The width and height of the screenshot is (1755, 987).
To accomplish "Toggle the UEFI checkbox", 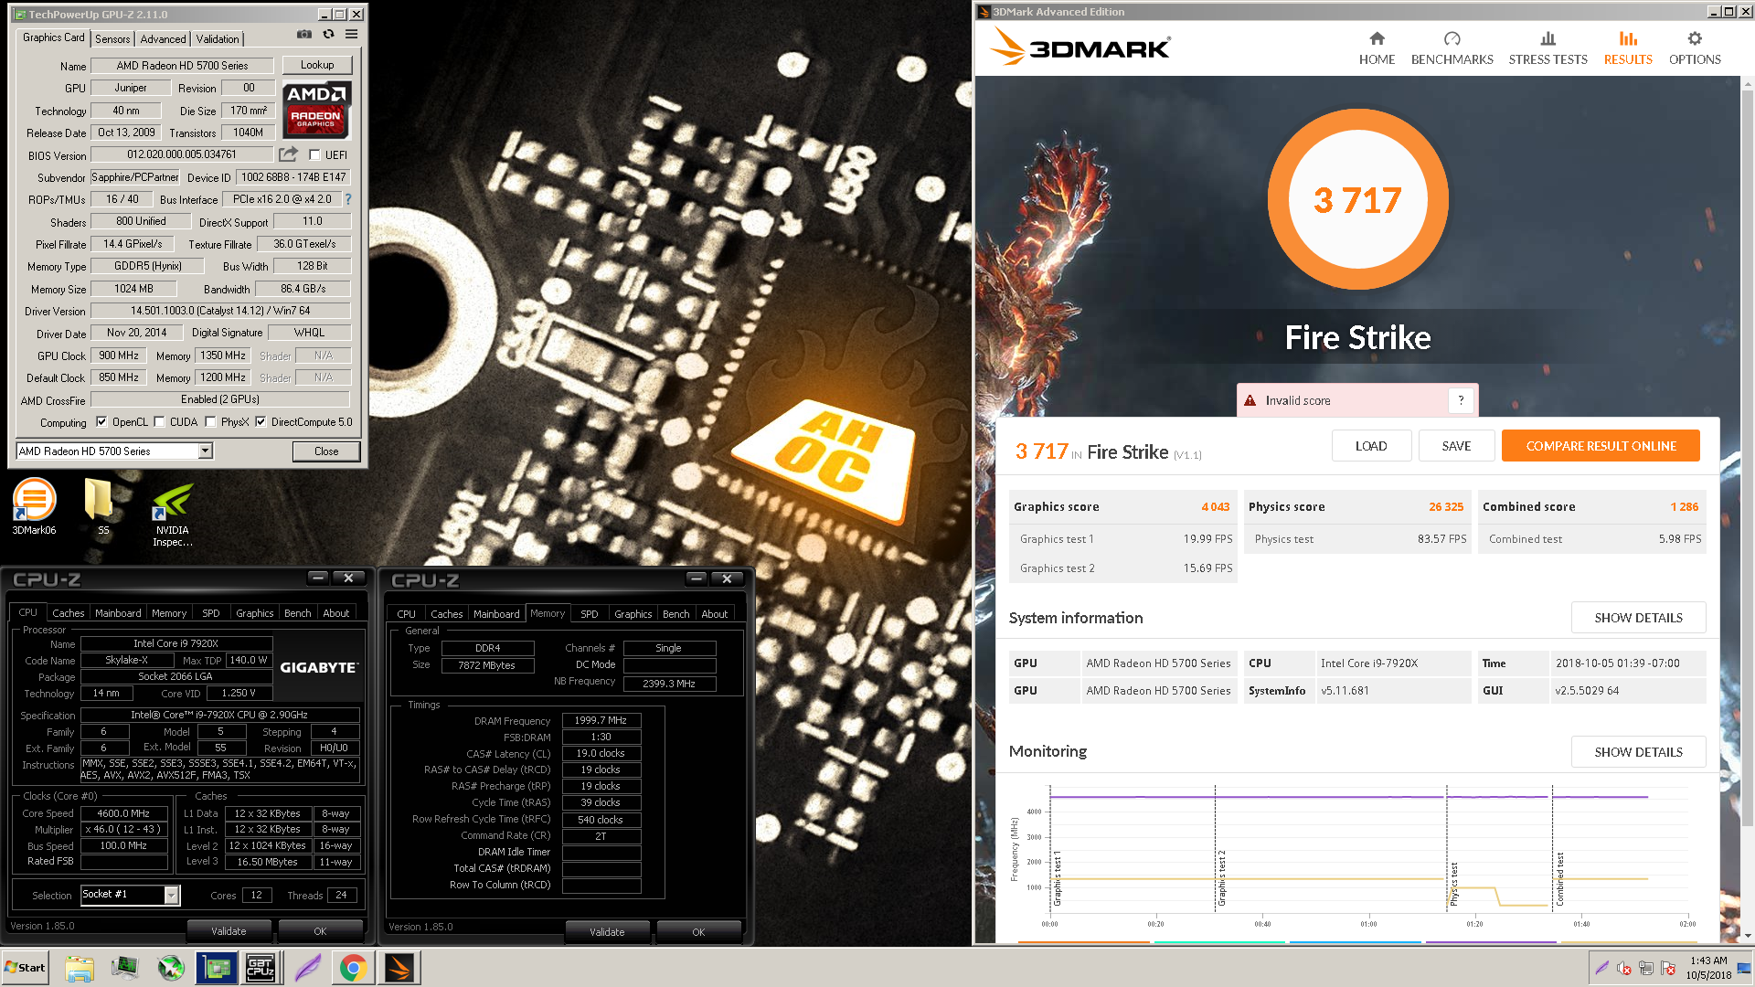I will (314, 154).
